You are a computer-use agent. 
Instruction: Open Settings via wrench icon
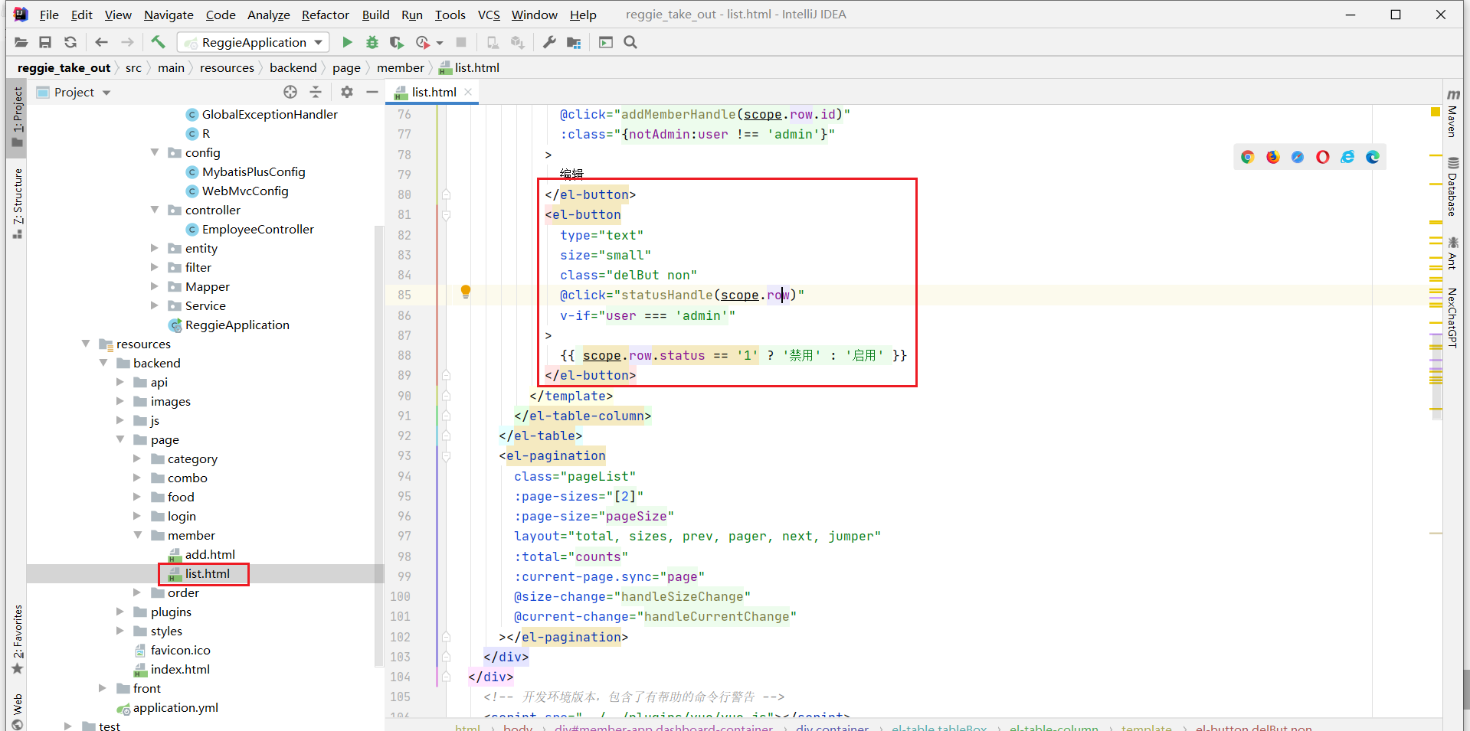[x=549, y=42]
